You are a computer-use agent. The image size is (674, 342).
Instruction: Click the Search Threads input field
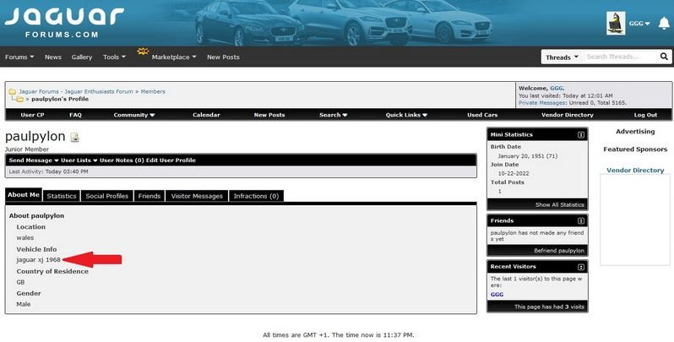pyautogui.click(x=621, y=57)
